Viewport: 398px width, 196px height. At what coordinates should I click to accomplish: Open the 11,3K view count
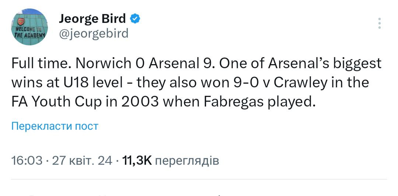pyautogui.click(x=136, y=161)
